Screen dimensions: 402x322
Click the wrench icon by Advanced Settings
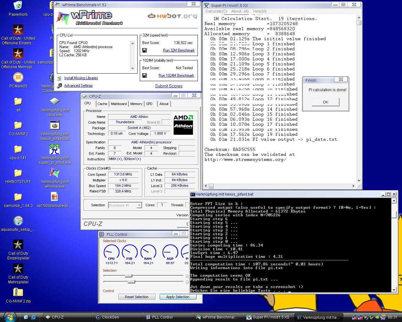(59, 86)
